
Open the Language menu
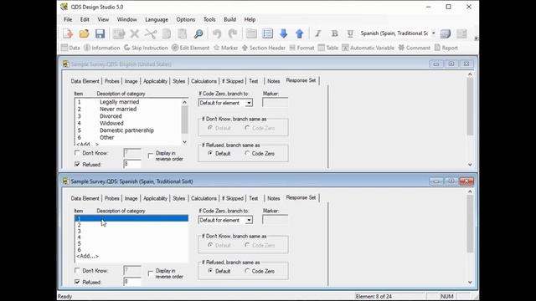click(157, 19)
